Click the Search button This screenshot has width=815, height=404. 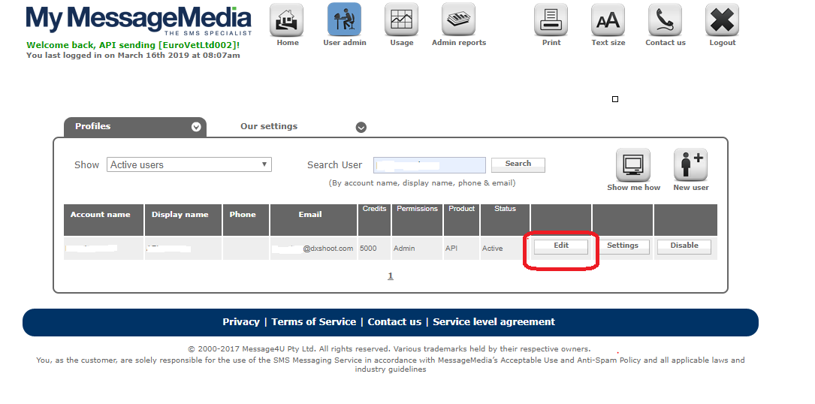518,164
